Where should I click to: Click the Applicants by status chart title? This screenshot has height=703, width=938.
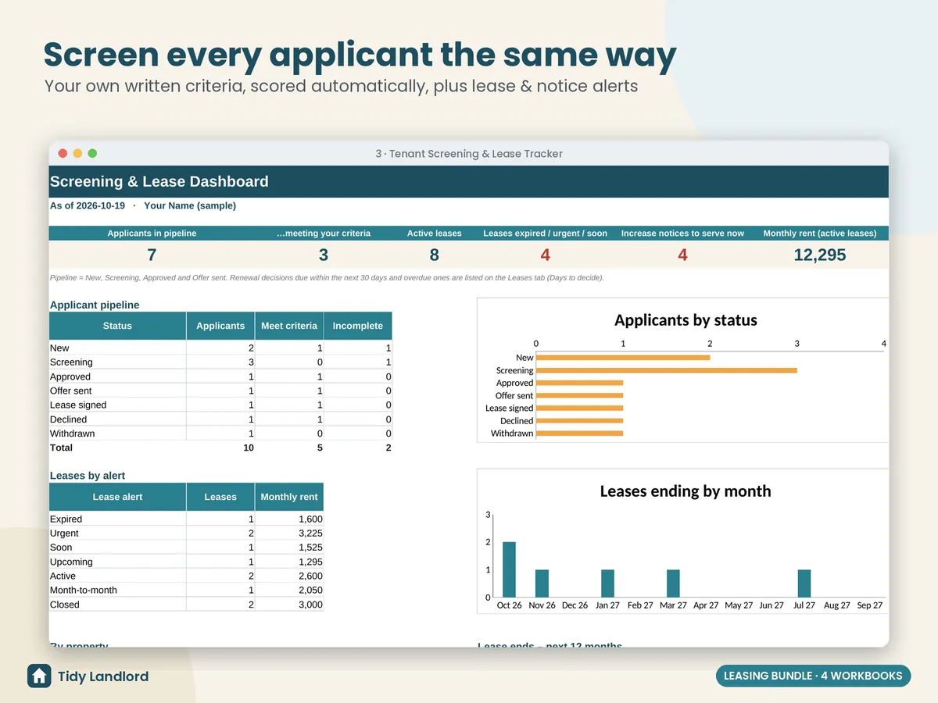[x=686, y=319]
